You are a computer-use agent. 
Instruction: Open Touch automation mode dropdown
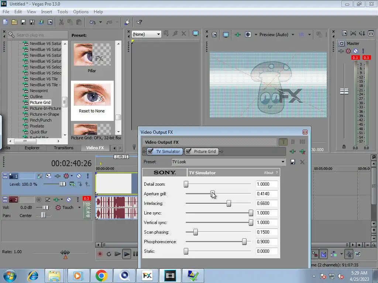coord(79,207)
